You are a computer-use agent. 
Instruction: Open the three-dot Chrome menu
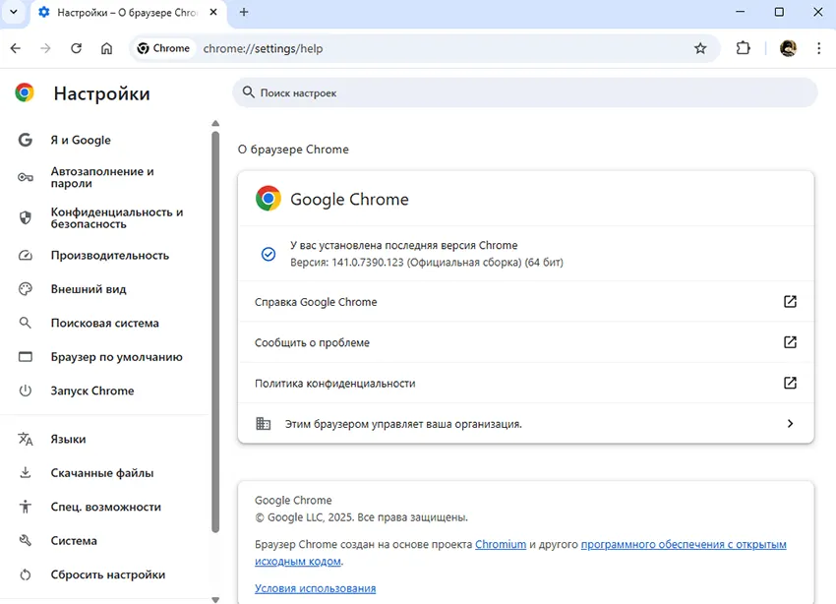point(819,47)
